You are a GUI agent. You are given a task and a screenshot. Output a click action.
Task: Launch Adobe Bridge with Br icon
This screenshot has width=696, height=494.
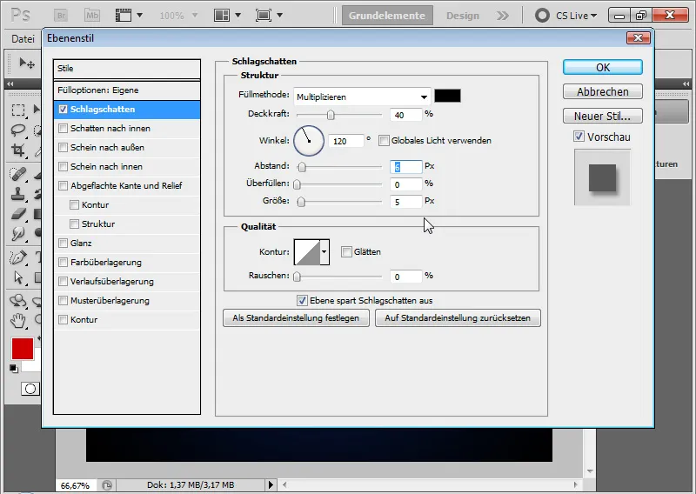point(61,16)
